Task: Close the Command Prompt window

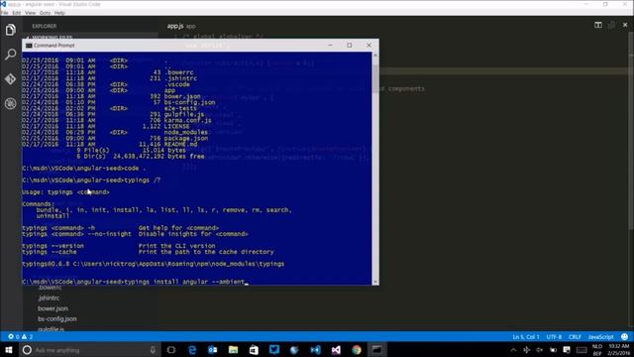Action: point(369,46)
